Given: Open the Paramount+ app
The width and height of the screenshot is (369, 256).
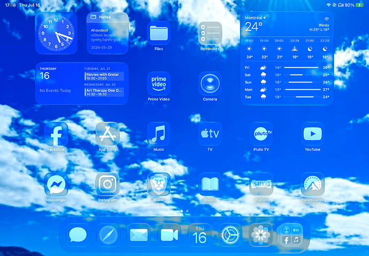Looking at the screenshot, I should [x=312, y=184].
